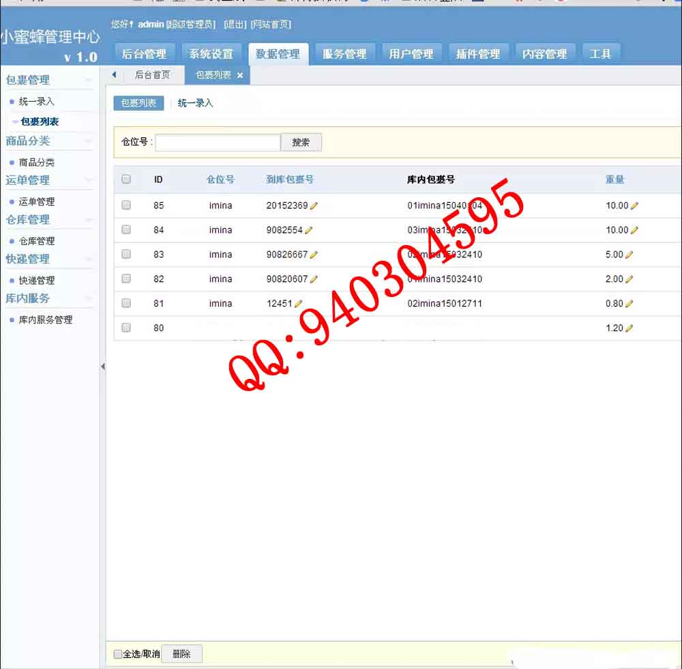Collapse the 运单管理 sidebar section
The image size is (682, 669).
pos(88,181)
